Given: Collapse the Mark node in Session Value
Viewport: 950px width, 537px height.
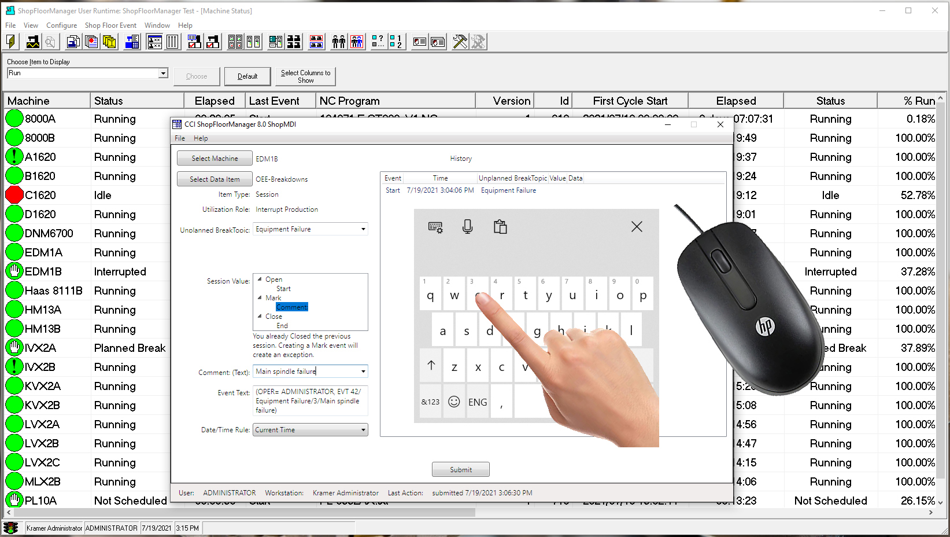Looking at the screenshot, I should point(260,298).
